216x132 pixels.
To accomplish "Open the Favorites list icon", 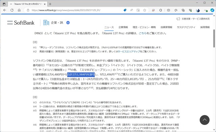I will coord(176,10).
